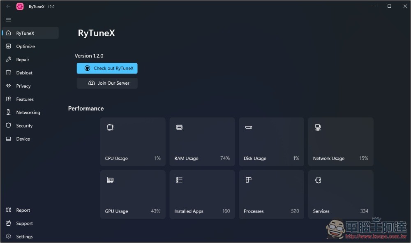Select the RyTuneX home item
Viewport: 411px width, 243px height.
[x=30, y=33]
